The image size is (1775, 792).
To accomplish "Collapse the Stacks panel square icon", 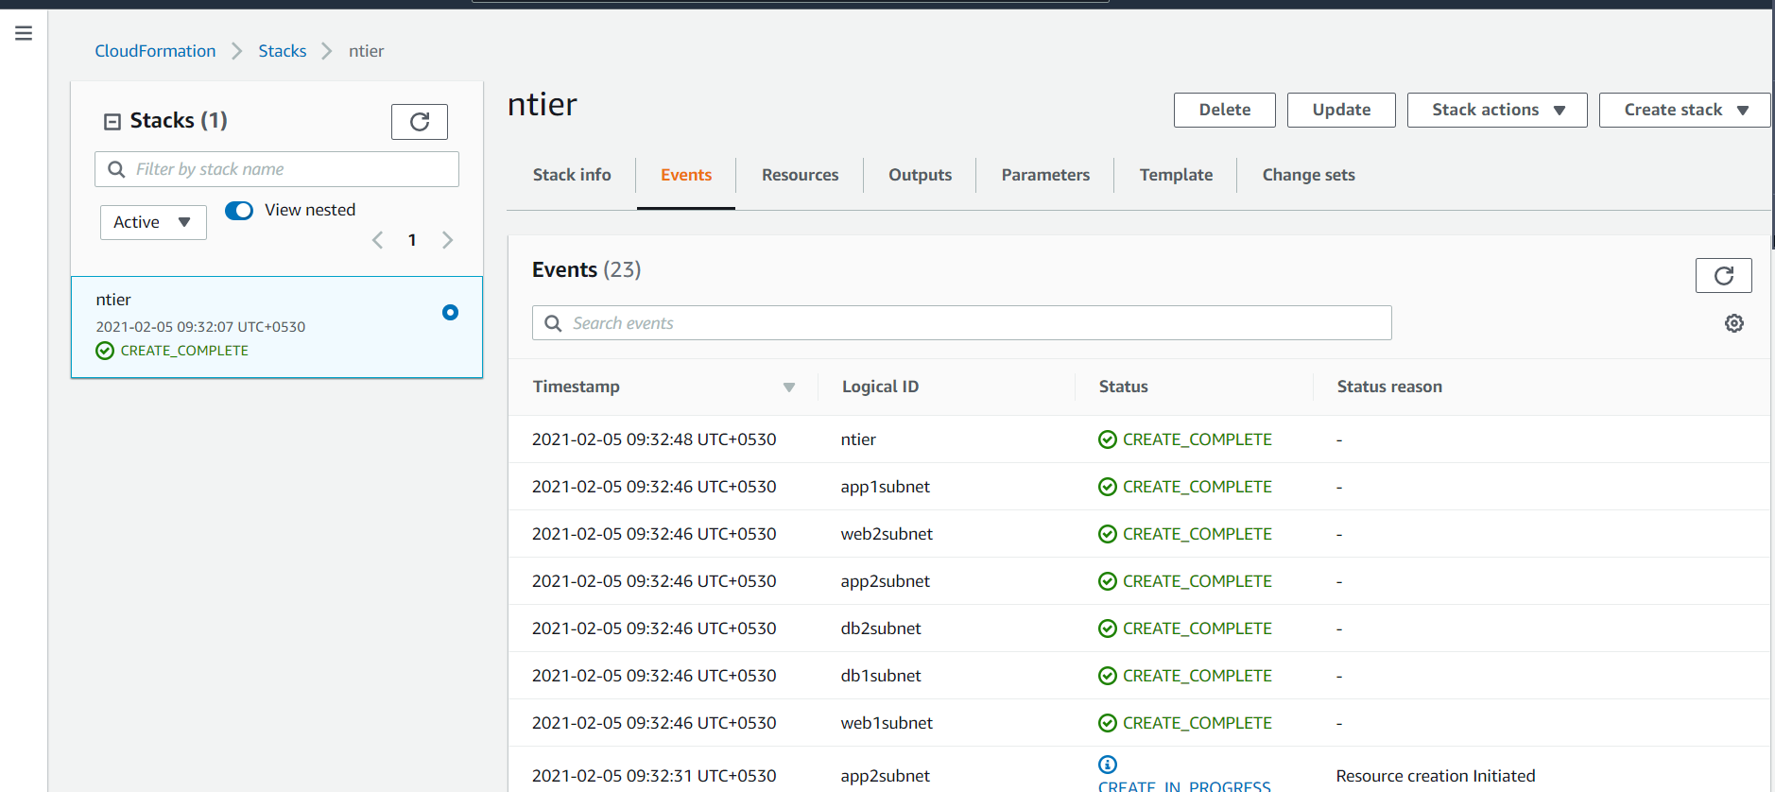I will 112,121.
